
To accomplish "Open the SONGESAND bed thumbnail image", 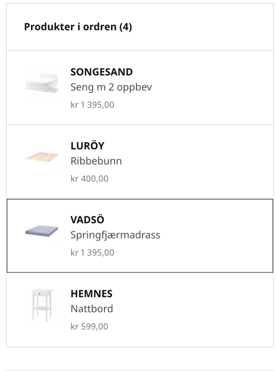I will [x=42, y=84].
